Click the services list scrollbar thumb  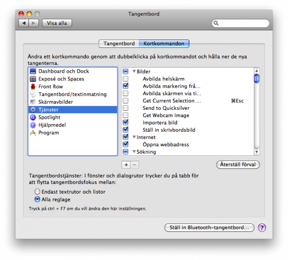click(x=257, y=79)
